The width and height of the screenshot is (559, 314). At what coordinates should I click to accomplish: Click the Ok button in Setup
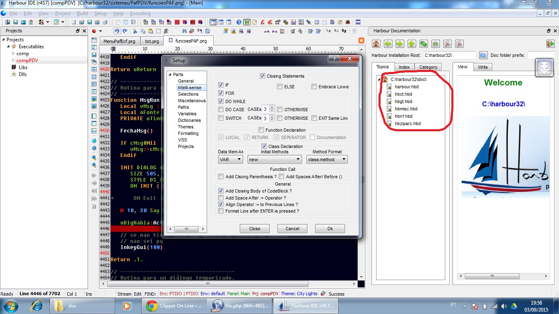(x=330, y=229)
